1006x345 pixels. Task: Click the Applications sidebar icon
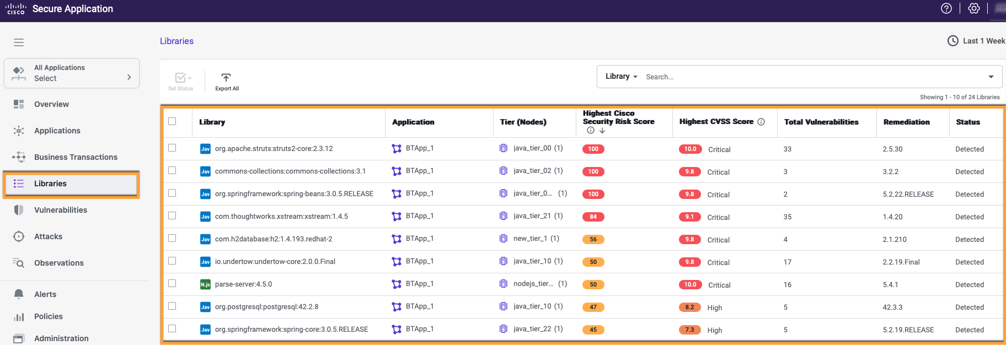19,131
